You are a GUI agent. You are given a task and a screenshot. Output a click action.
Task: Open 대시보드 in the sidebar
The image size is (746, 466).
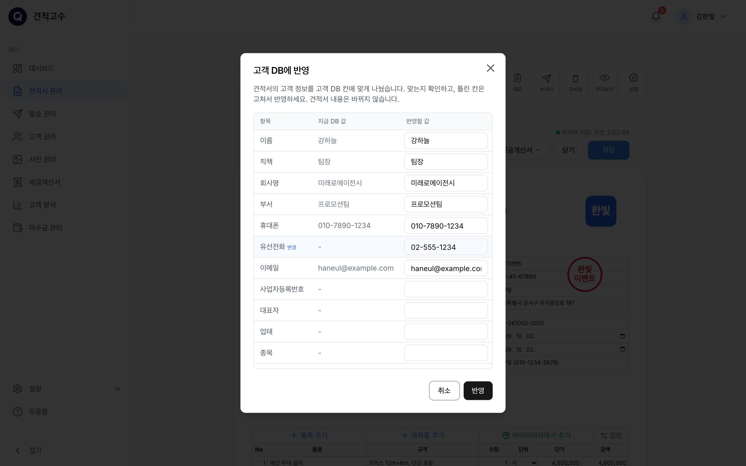[x=67, y=68]
